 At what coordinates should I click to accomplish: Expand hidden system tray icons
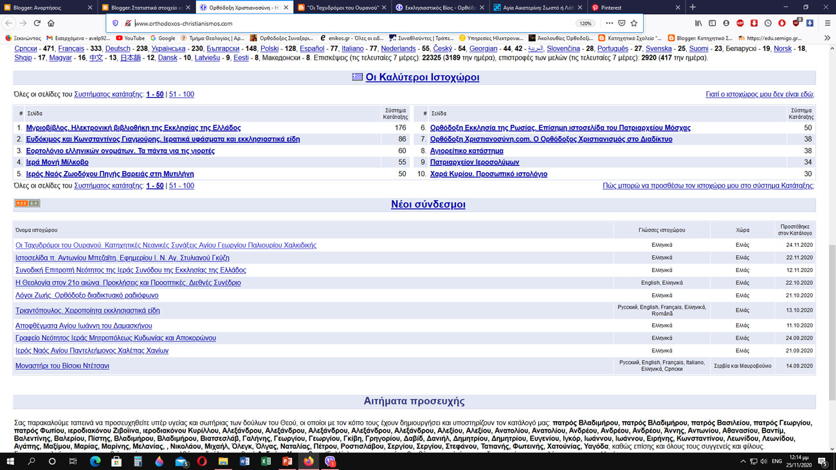[x=743, y=462]
